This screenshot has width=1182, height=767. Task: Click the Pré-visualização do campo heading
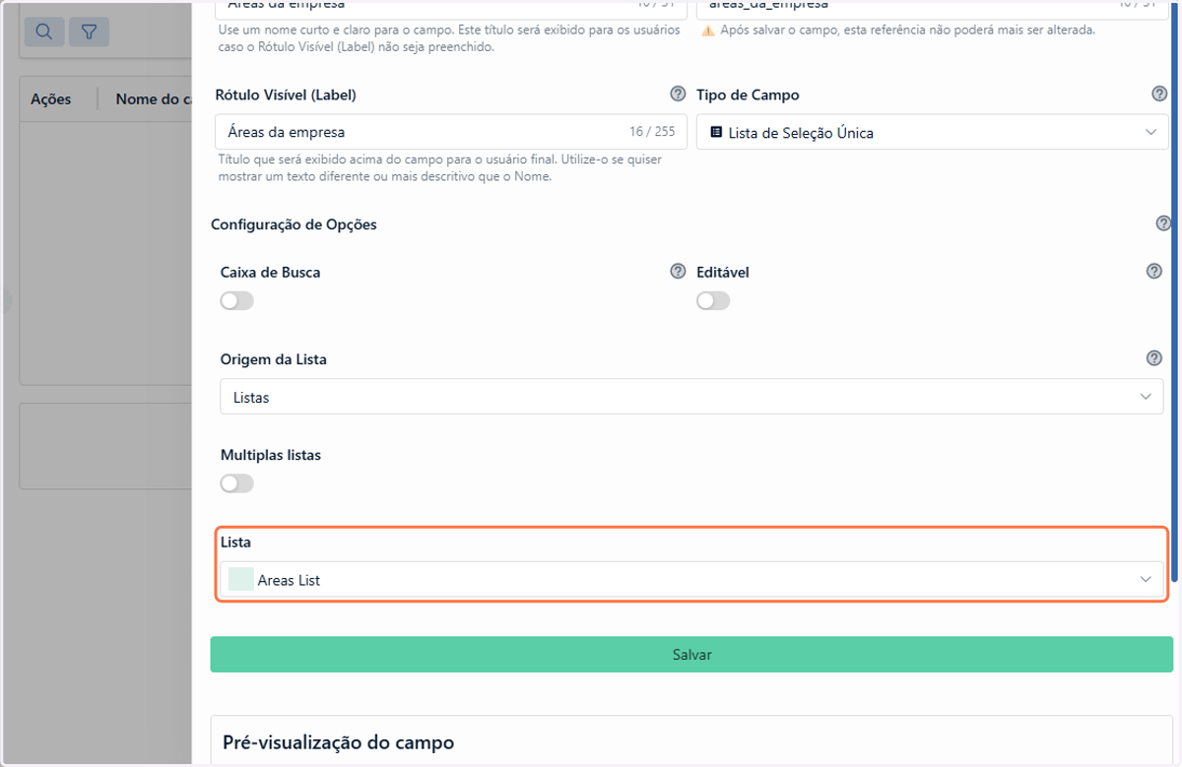pyautogui.click(x=338, y=742)
